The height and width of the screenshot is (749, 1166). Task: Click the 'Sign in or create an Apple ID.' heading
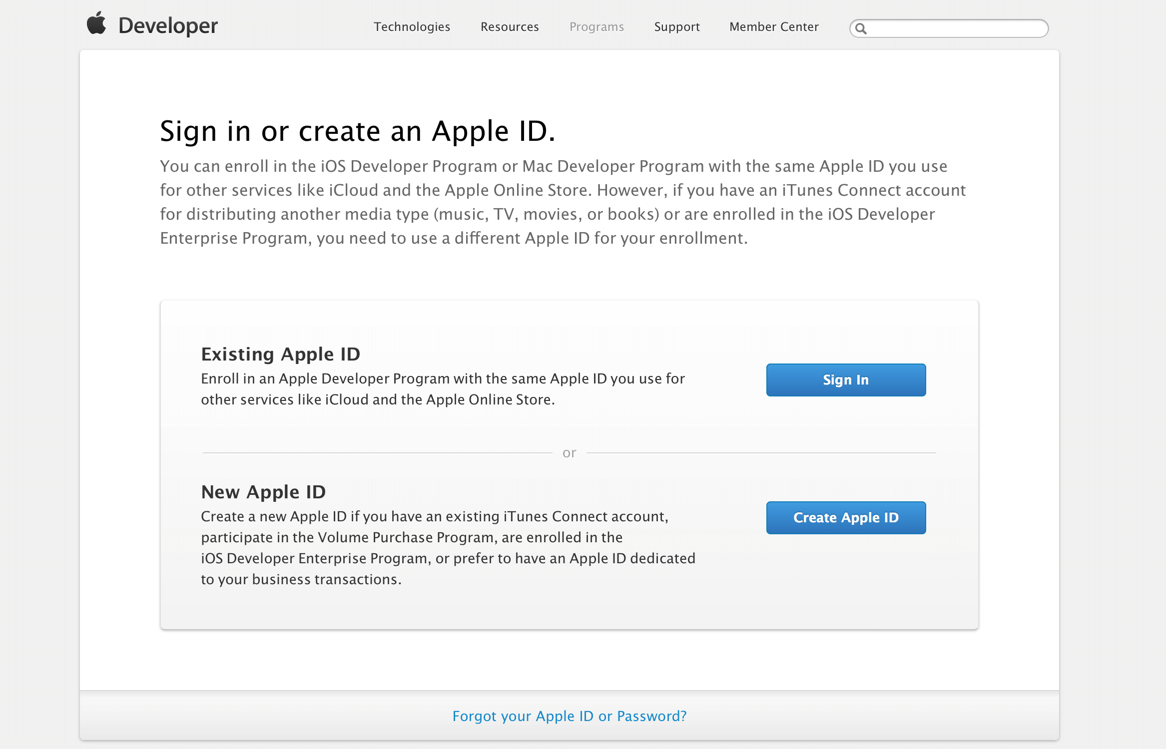pyautogui.click(x=358, y=131)
